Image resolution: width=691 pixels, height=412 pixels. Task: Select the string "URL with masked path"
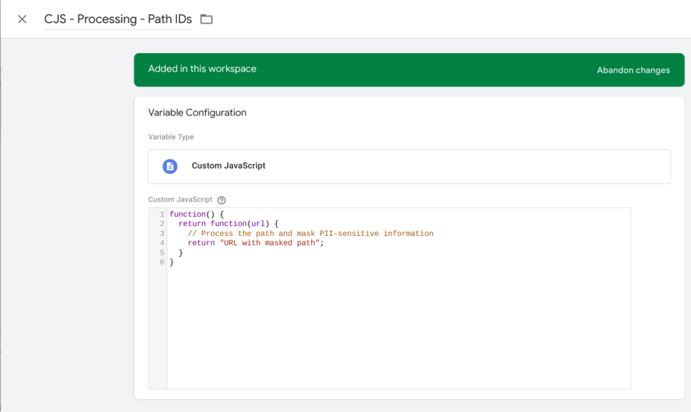pos(270,242)
